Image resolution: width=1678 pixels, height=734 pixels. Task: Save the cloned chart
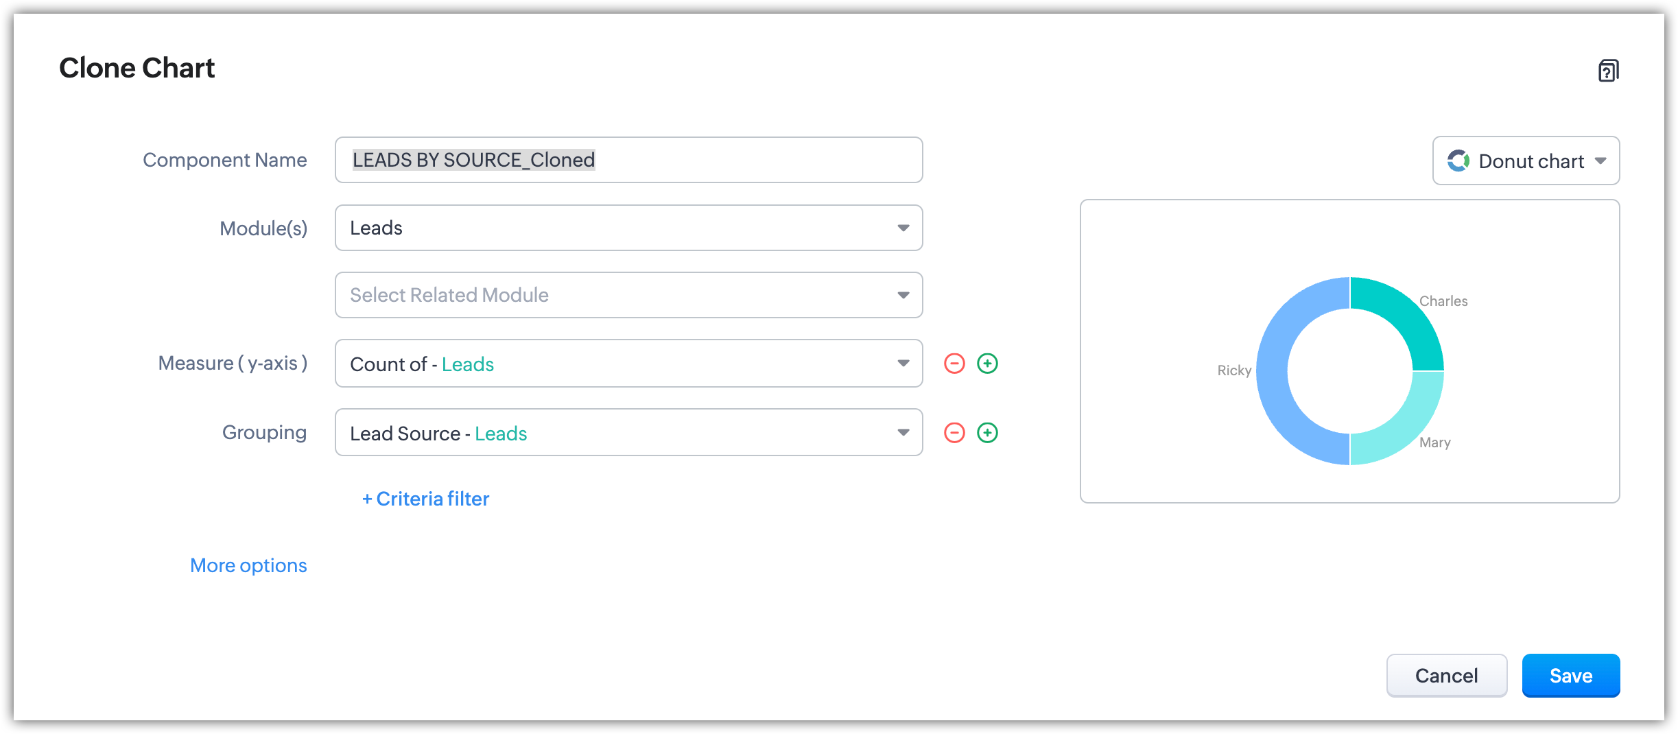pos(1570,676)
